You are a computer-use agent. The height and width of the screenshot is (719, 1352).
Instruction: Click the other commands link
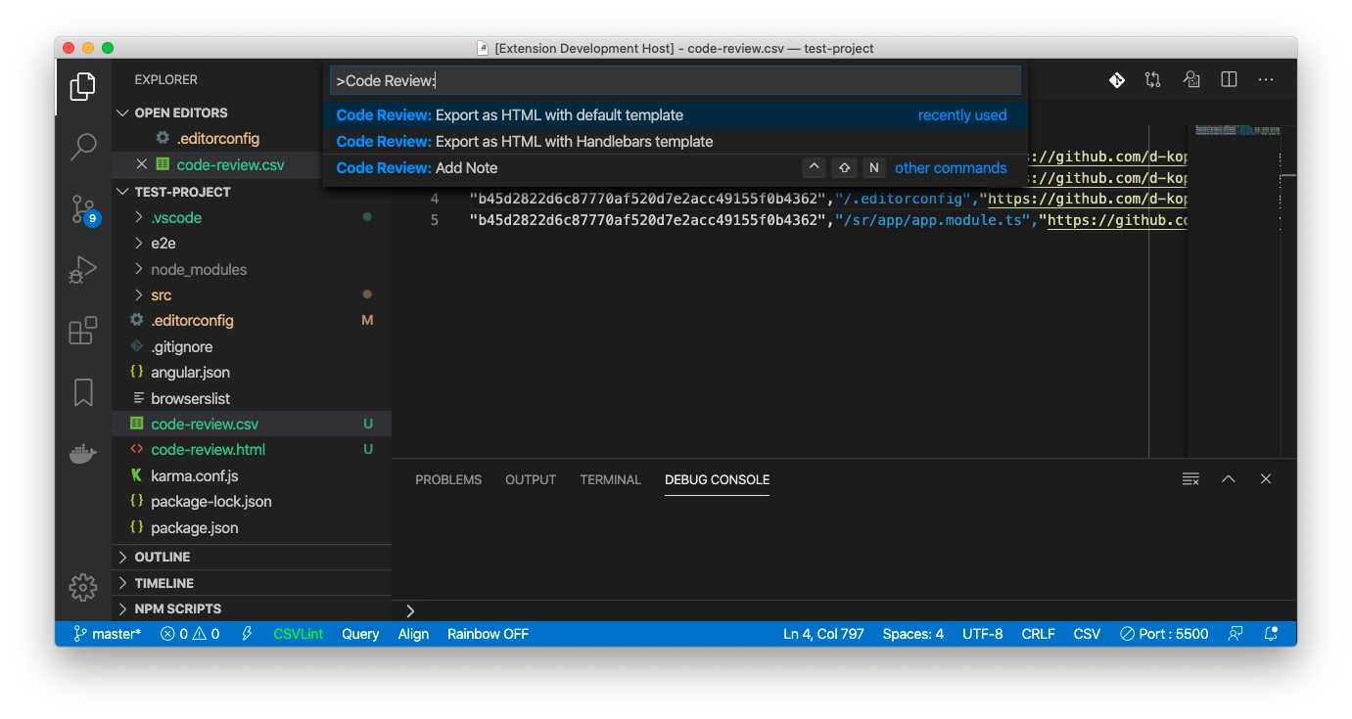pyautogui.click(x=951, y=167)
